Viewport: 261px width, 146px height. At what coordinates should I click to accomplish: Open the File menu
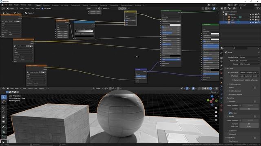[x=6, y=5]
